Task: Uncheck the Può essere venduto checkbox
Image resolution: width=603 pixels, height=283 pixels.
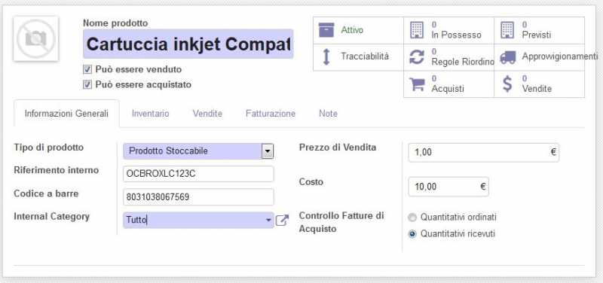Action: tap(87, 69)
